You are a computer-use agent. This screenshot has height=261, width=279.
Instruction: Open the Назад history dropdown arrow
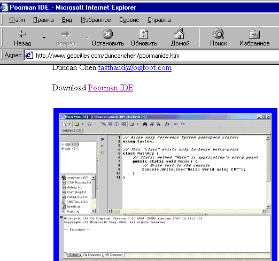(44, 37)
